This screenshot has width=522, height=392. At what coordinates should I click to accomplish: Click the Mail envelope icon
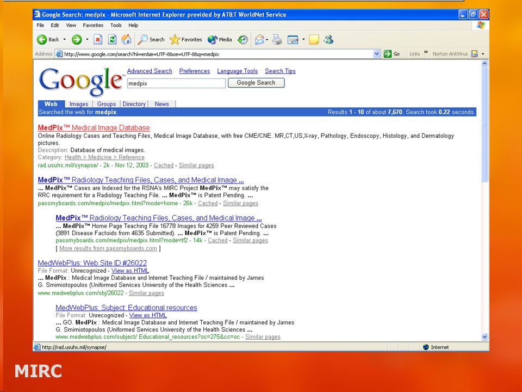tap(260, 40)
